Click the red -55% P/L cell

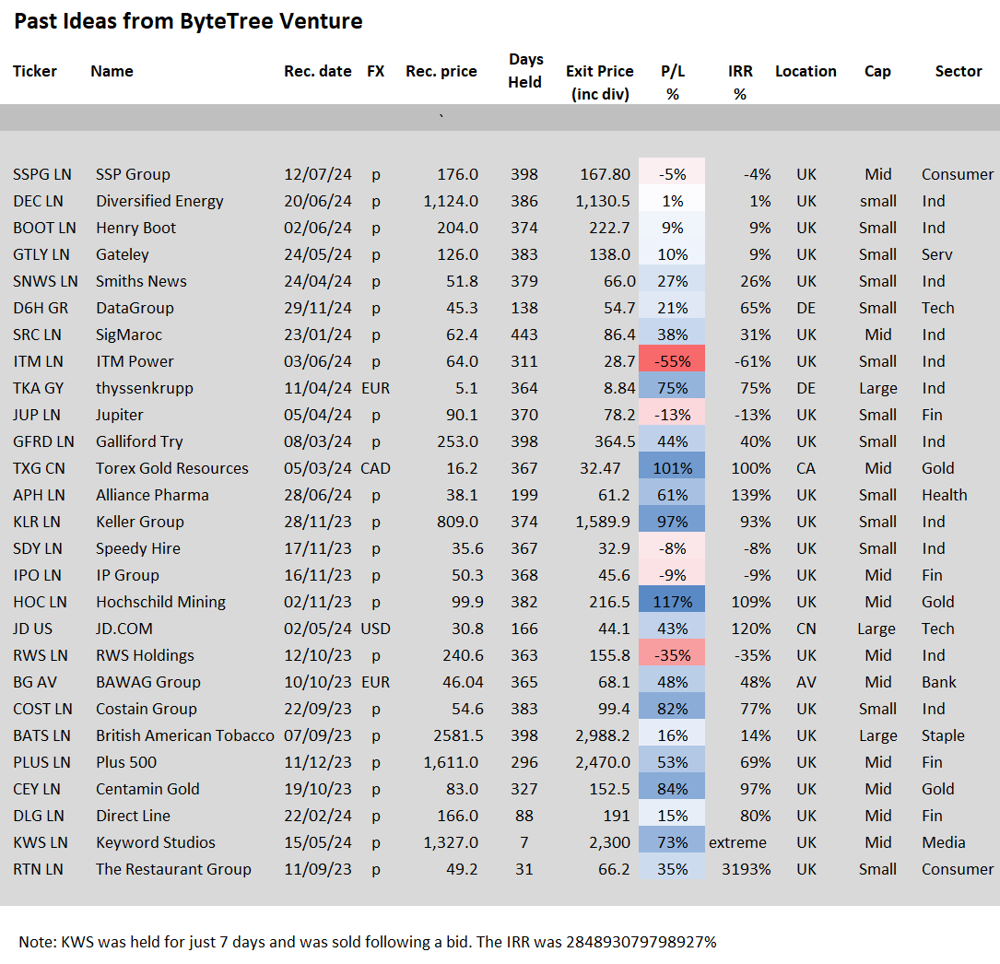click(x=672, y=361)
